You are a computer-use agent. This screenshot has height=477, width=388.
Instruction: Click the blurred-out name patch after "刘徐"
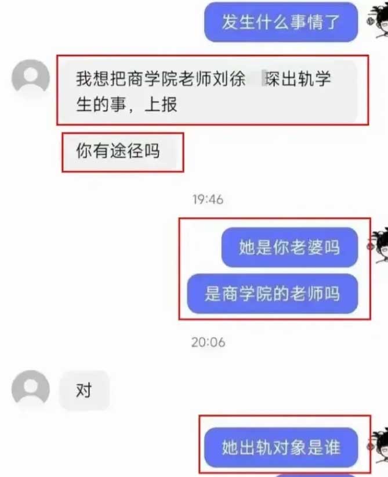256,78
